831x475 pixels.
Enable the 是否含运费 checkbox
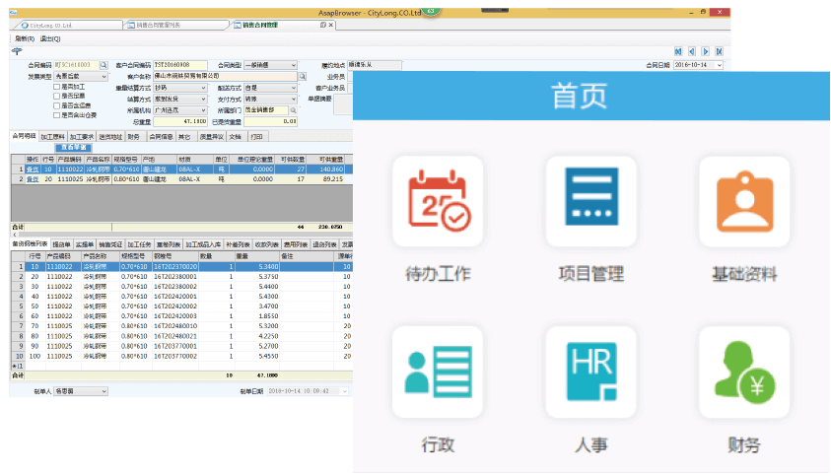(57, 103)
